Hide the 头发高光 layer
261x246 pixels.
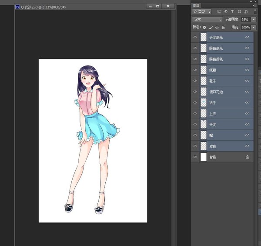pos(195,37)
